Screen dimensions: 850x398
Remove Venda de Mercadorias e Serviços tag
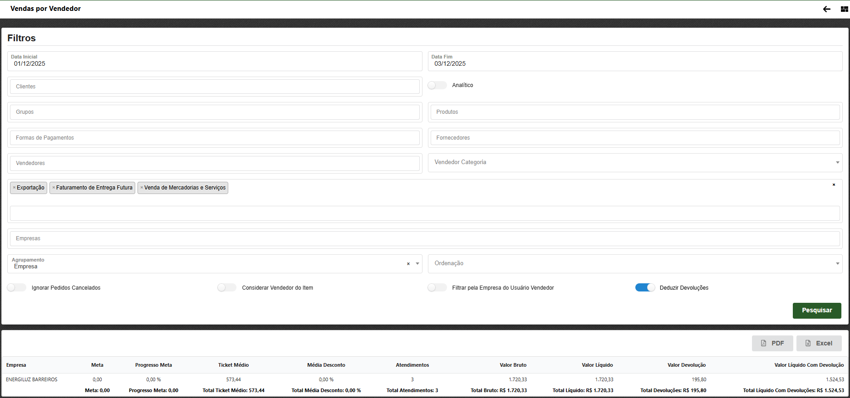(x=142, y=188)
